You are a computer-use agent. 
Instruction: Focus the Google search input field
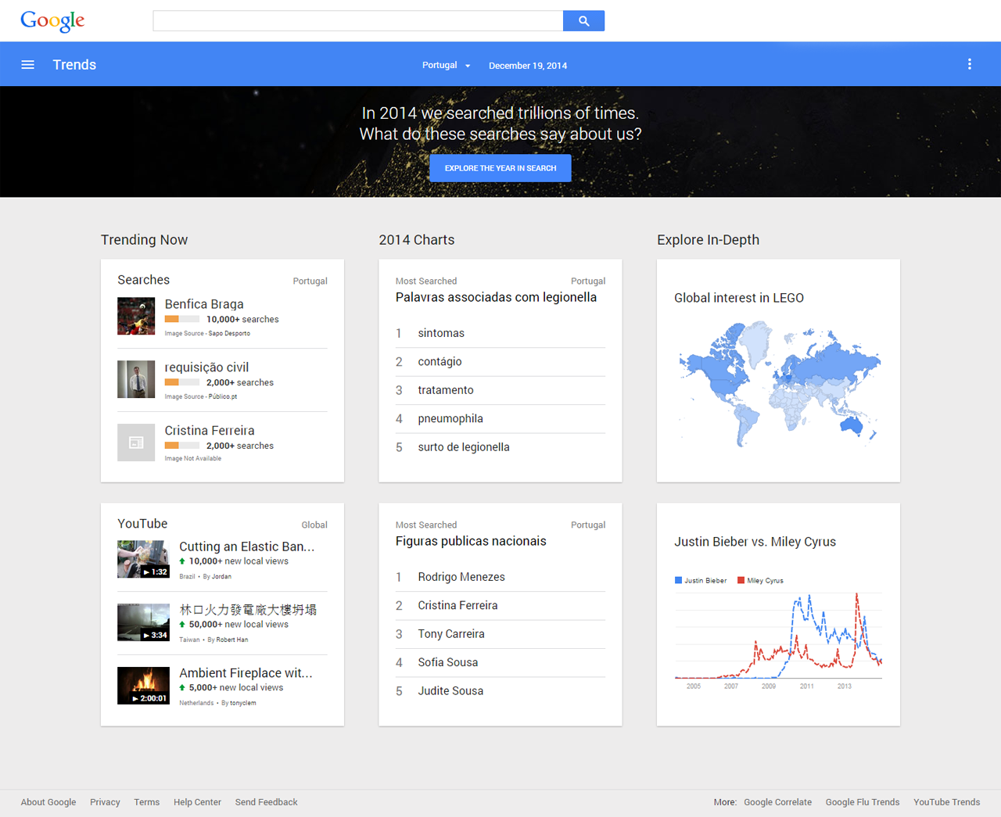click(x=358, y=21)
